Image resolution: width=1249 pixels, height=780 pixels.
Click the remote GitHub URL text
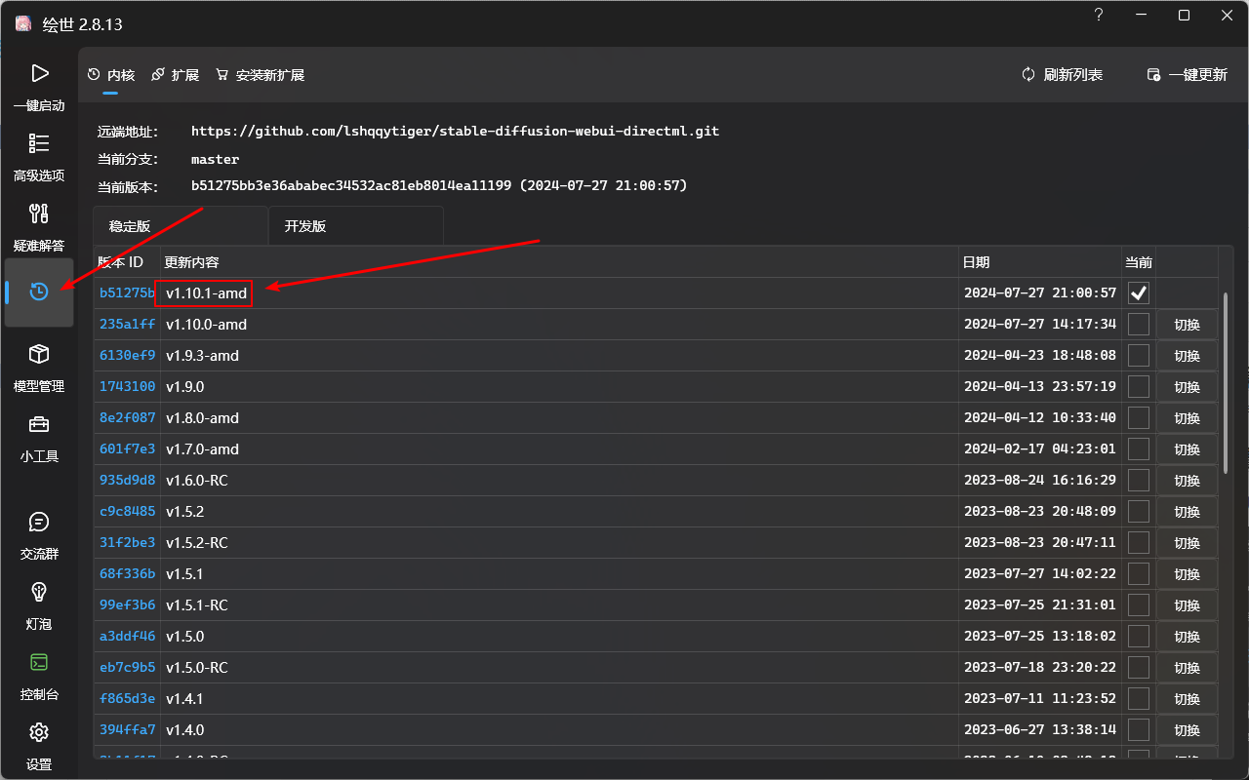click(455, 131)
